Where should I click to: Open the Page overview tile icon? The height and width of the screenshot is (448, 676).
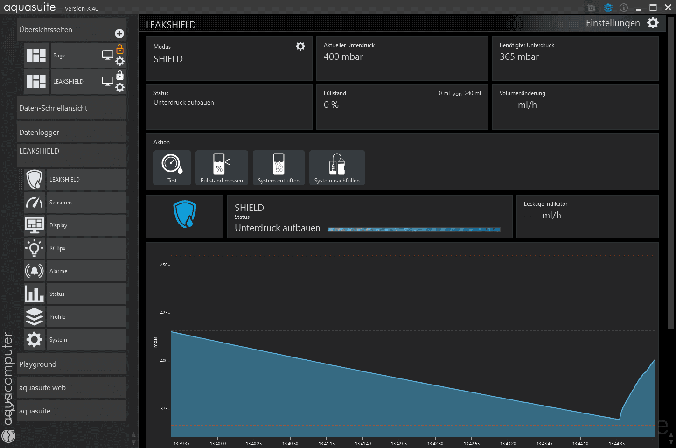point(36,55)
